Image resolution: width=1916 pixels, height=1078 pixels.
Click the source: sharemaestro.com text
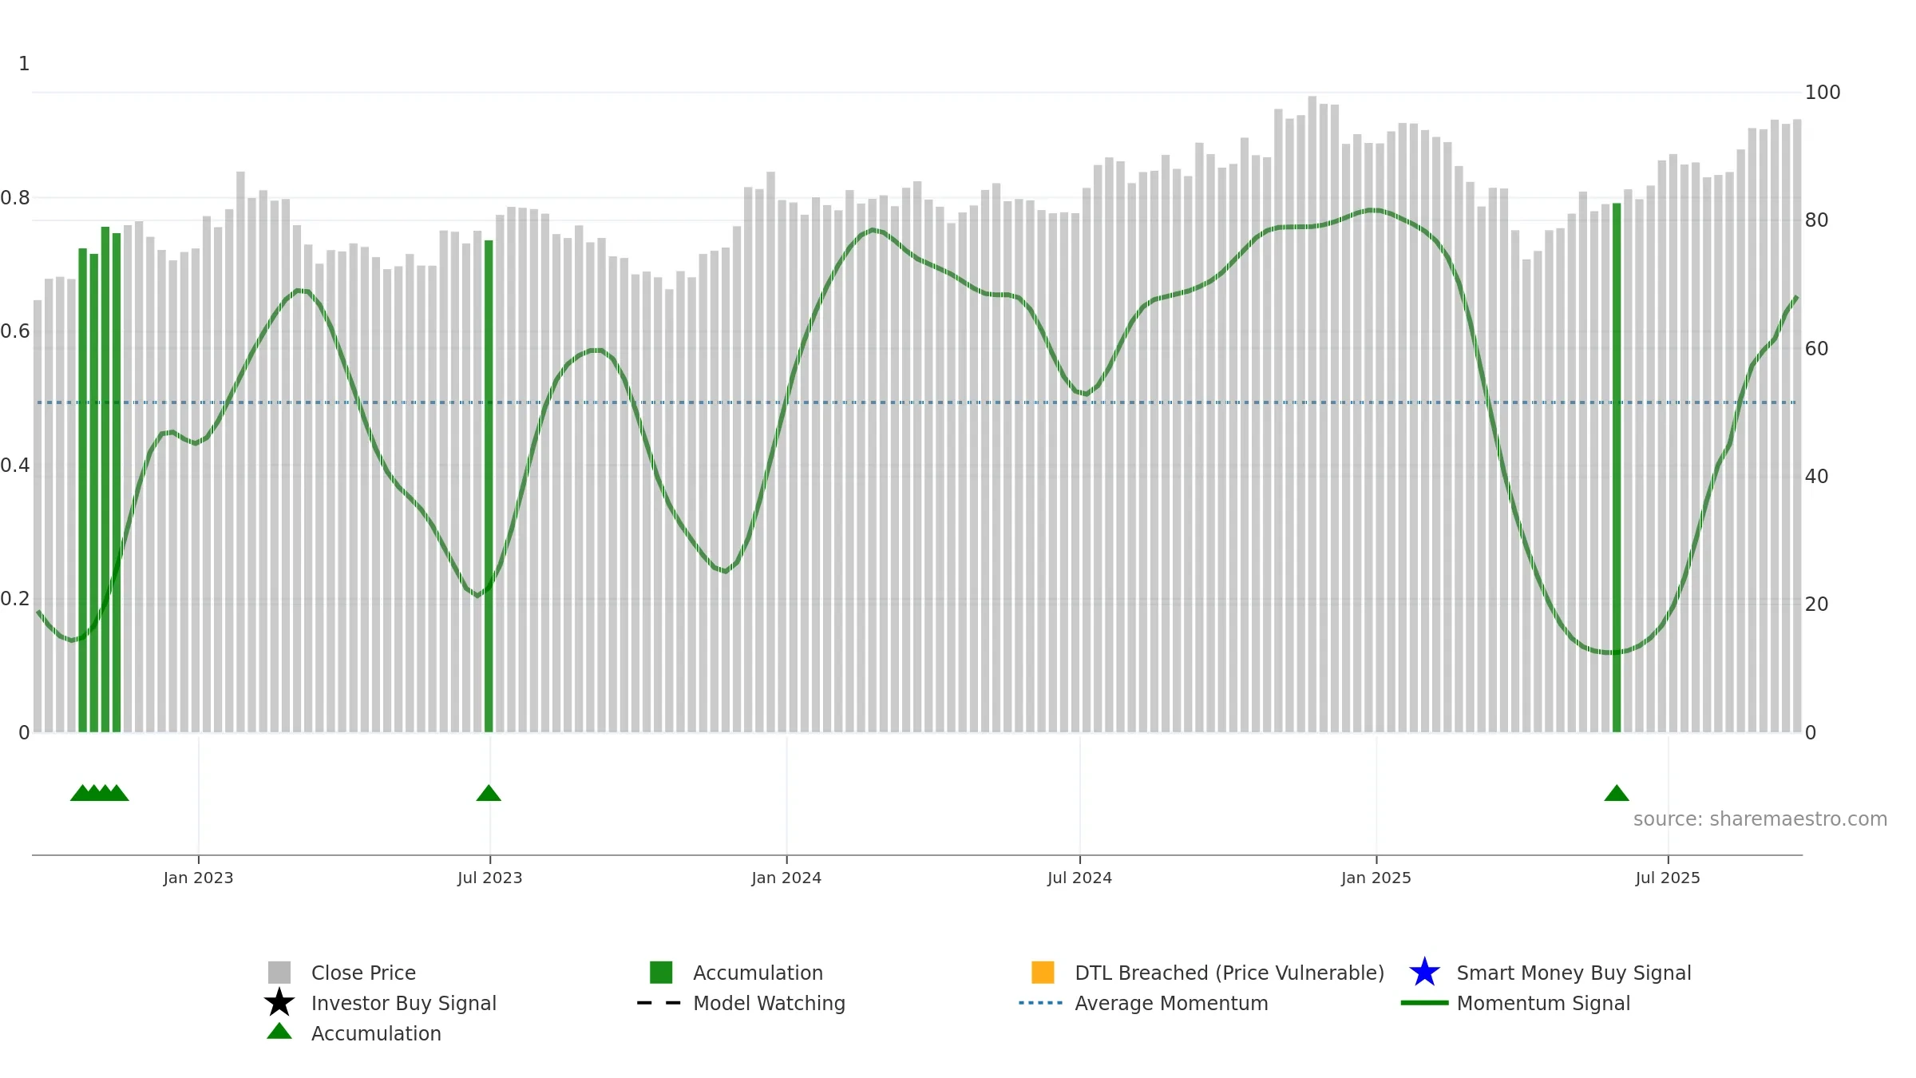point(1760,819)
